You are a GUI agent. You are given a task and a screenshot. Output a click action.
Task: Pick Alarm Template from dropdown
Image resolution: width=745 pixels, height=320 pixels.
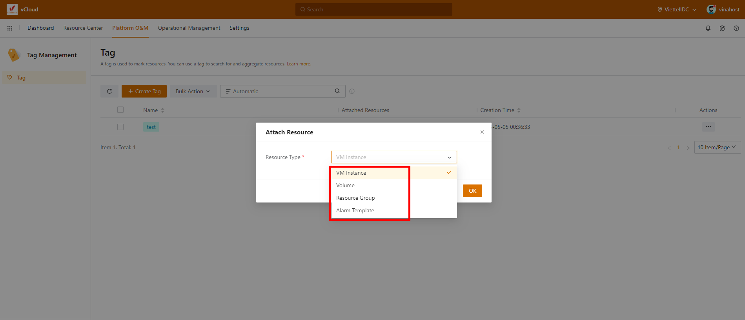[x=355, y=210]
